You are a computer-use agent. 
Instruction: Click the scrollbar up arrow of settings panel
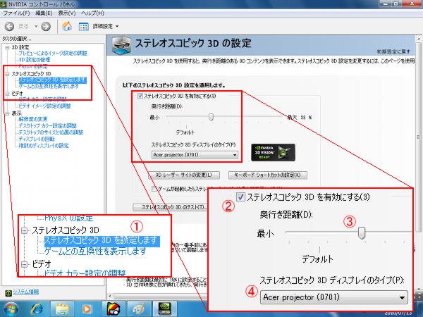(x=419, y=39)
